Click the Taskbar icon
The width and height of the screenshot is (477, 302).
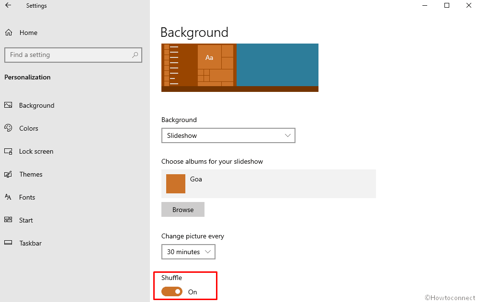point(8,243)
